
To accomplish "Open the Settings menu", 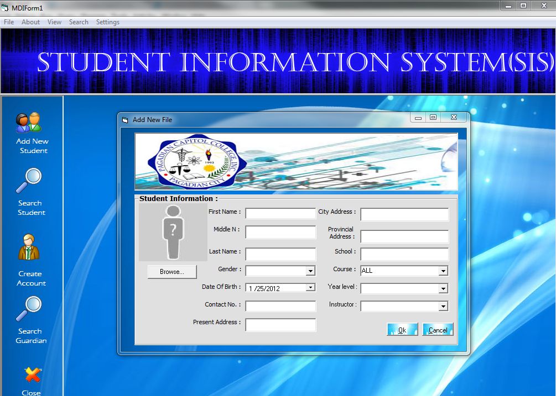I will pos(107,22).
